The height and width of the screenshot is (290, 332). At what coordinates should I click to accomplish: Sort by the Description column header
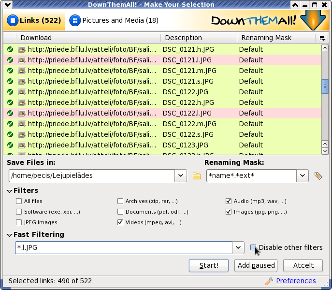(199, 38)
